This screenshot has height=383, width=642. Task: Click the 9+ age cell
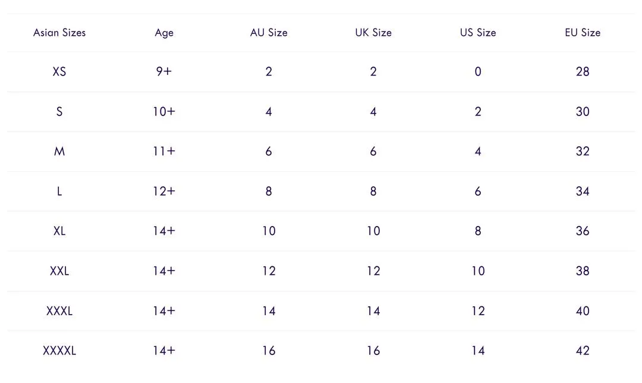point(164,71)
